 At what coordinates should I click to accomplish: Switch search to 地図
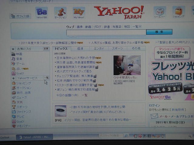pyautogui.click(x=127, y=27)
